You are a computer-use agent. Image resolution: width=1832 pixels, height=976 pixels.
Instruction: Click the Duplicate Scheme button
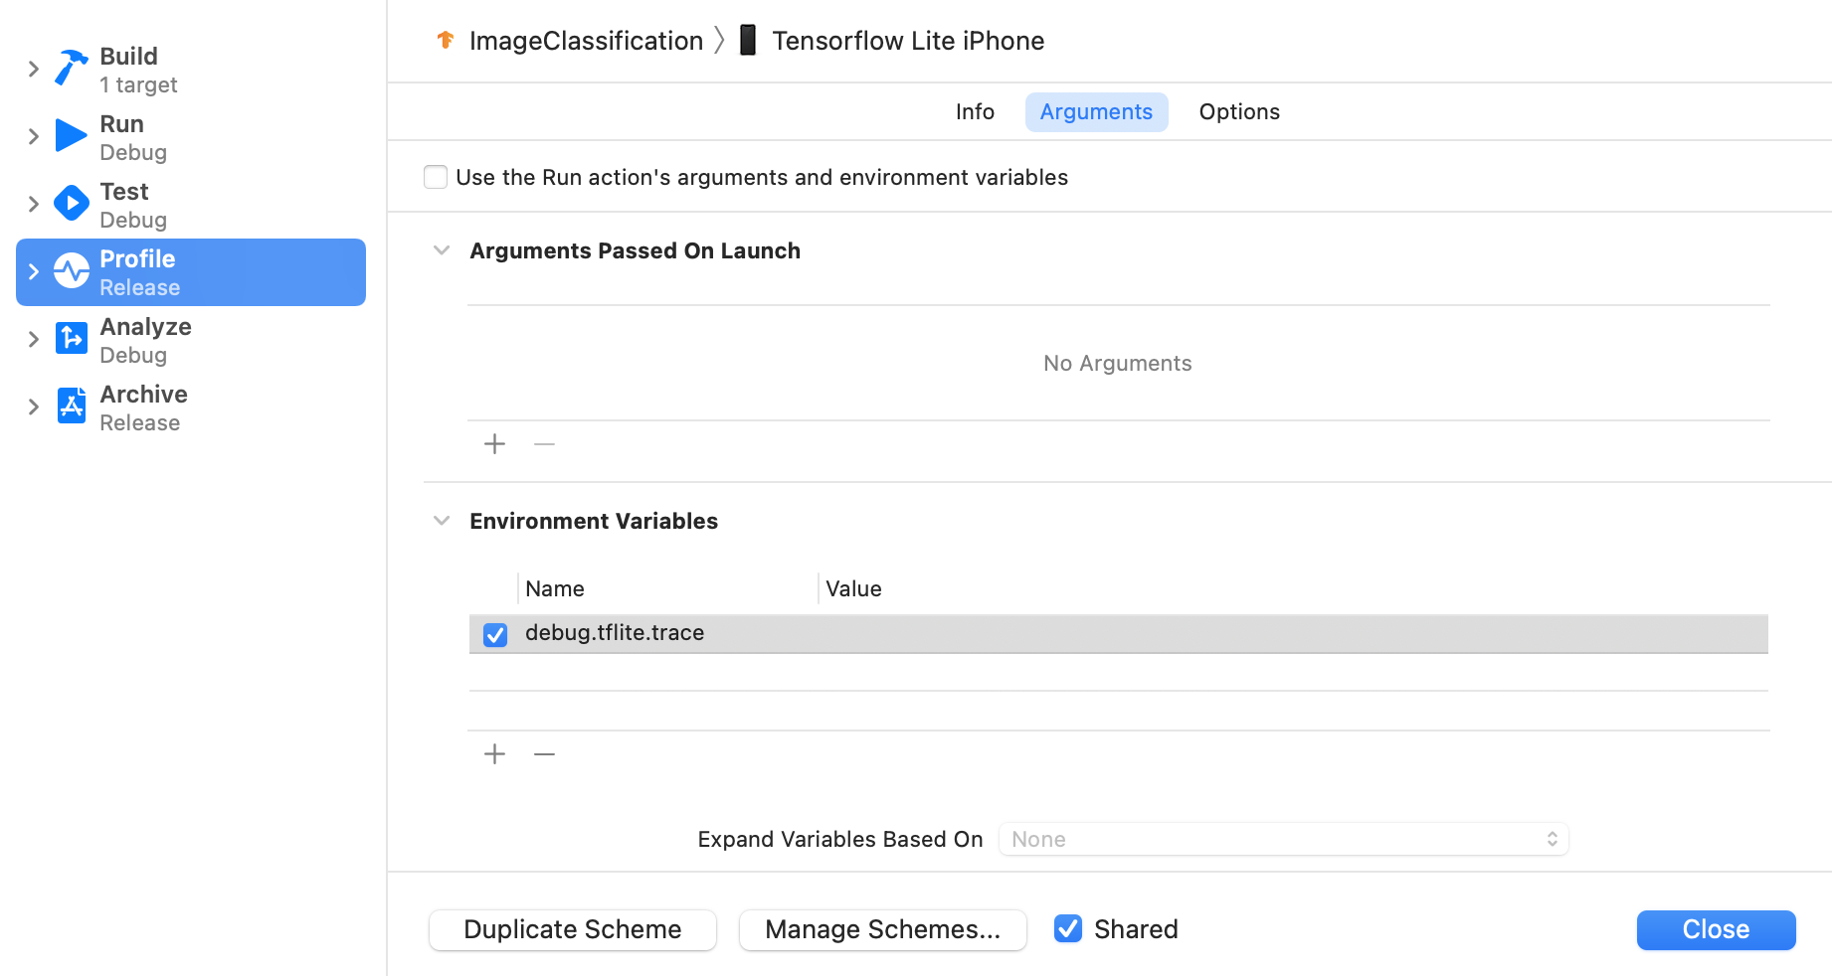(572, 929)
